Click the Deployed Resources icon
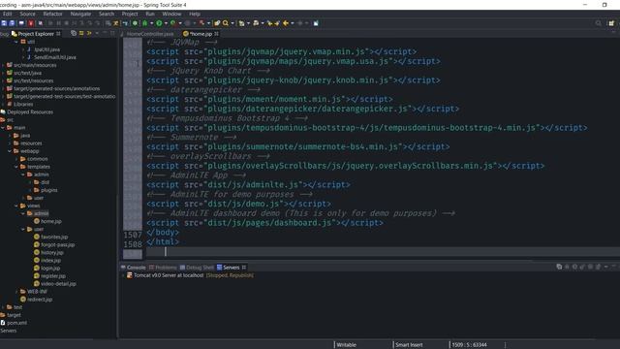The width and height of the screenshot is (620, 349). tap(3, 112)
